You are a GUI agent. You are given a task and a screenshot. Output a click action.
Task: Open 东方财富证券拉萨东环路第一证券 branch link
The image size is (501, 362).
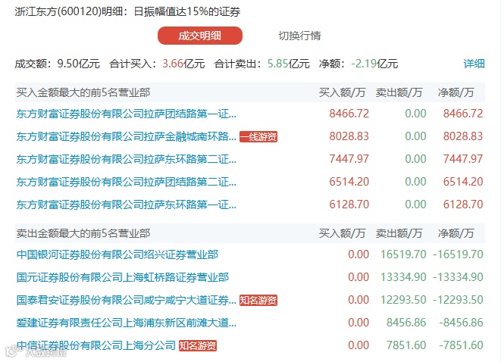[x=127, y=204]
